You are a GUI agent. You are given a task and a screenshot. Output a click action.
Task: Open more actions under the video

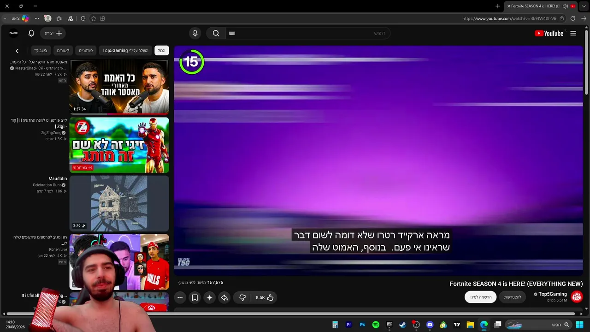[180, 297]
